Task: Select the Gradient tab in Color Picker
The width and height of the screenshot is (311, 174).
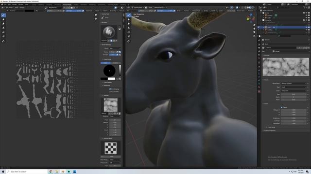Action: tap(116, 63)
